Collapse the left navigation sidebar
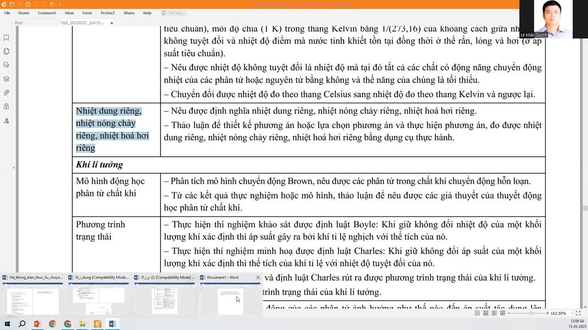Screen dimensions: 588x330 14,168
